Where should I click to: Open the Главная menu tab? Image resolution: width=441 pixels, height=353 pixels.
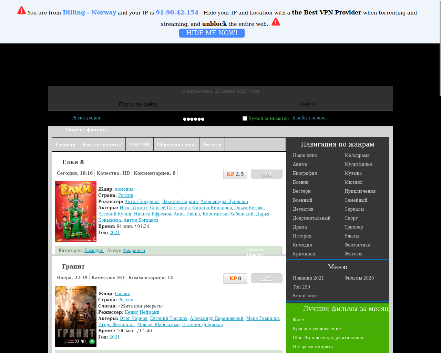(x=65, y=144)
